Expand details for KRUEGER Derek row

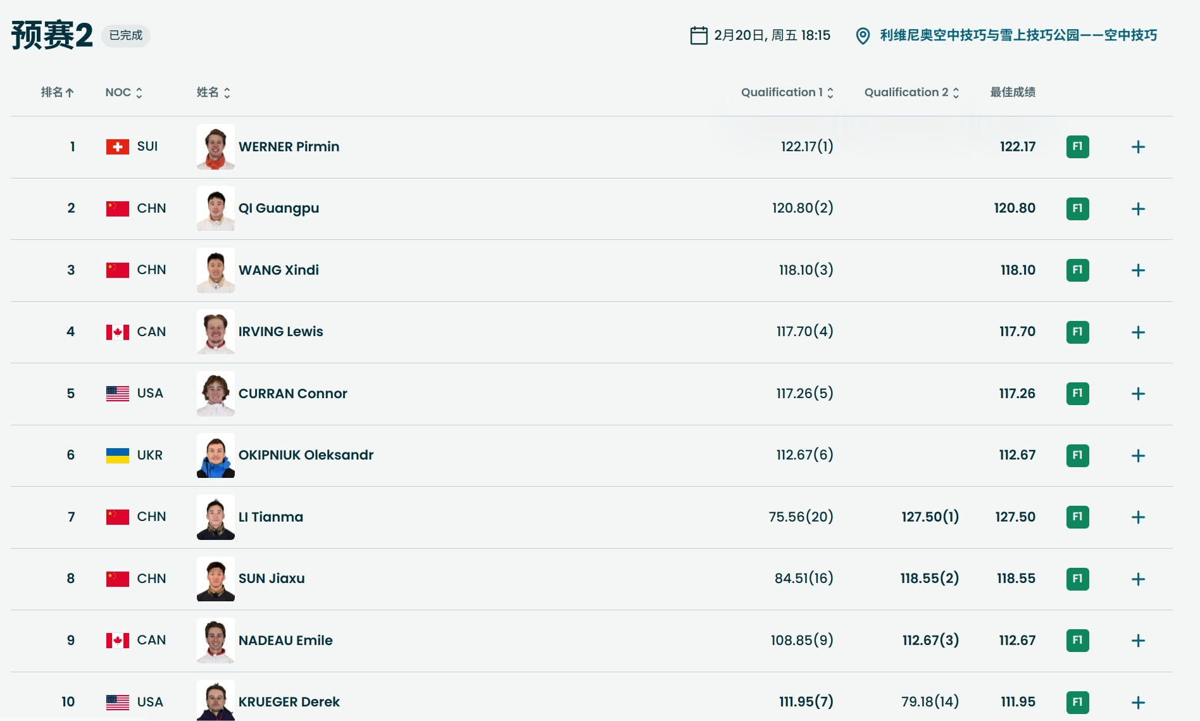pos(1138,703)
